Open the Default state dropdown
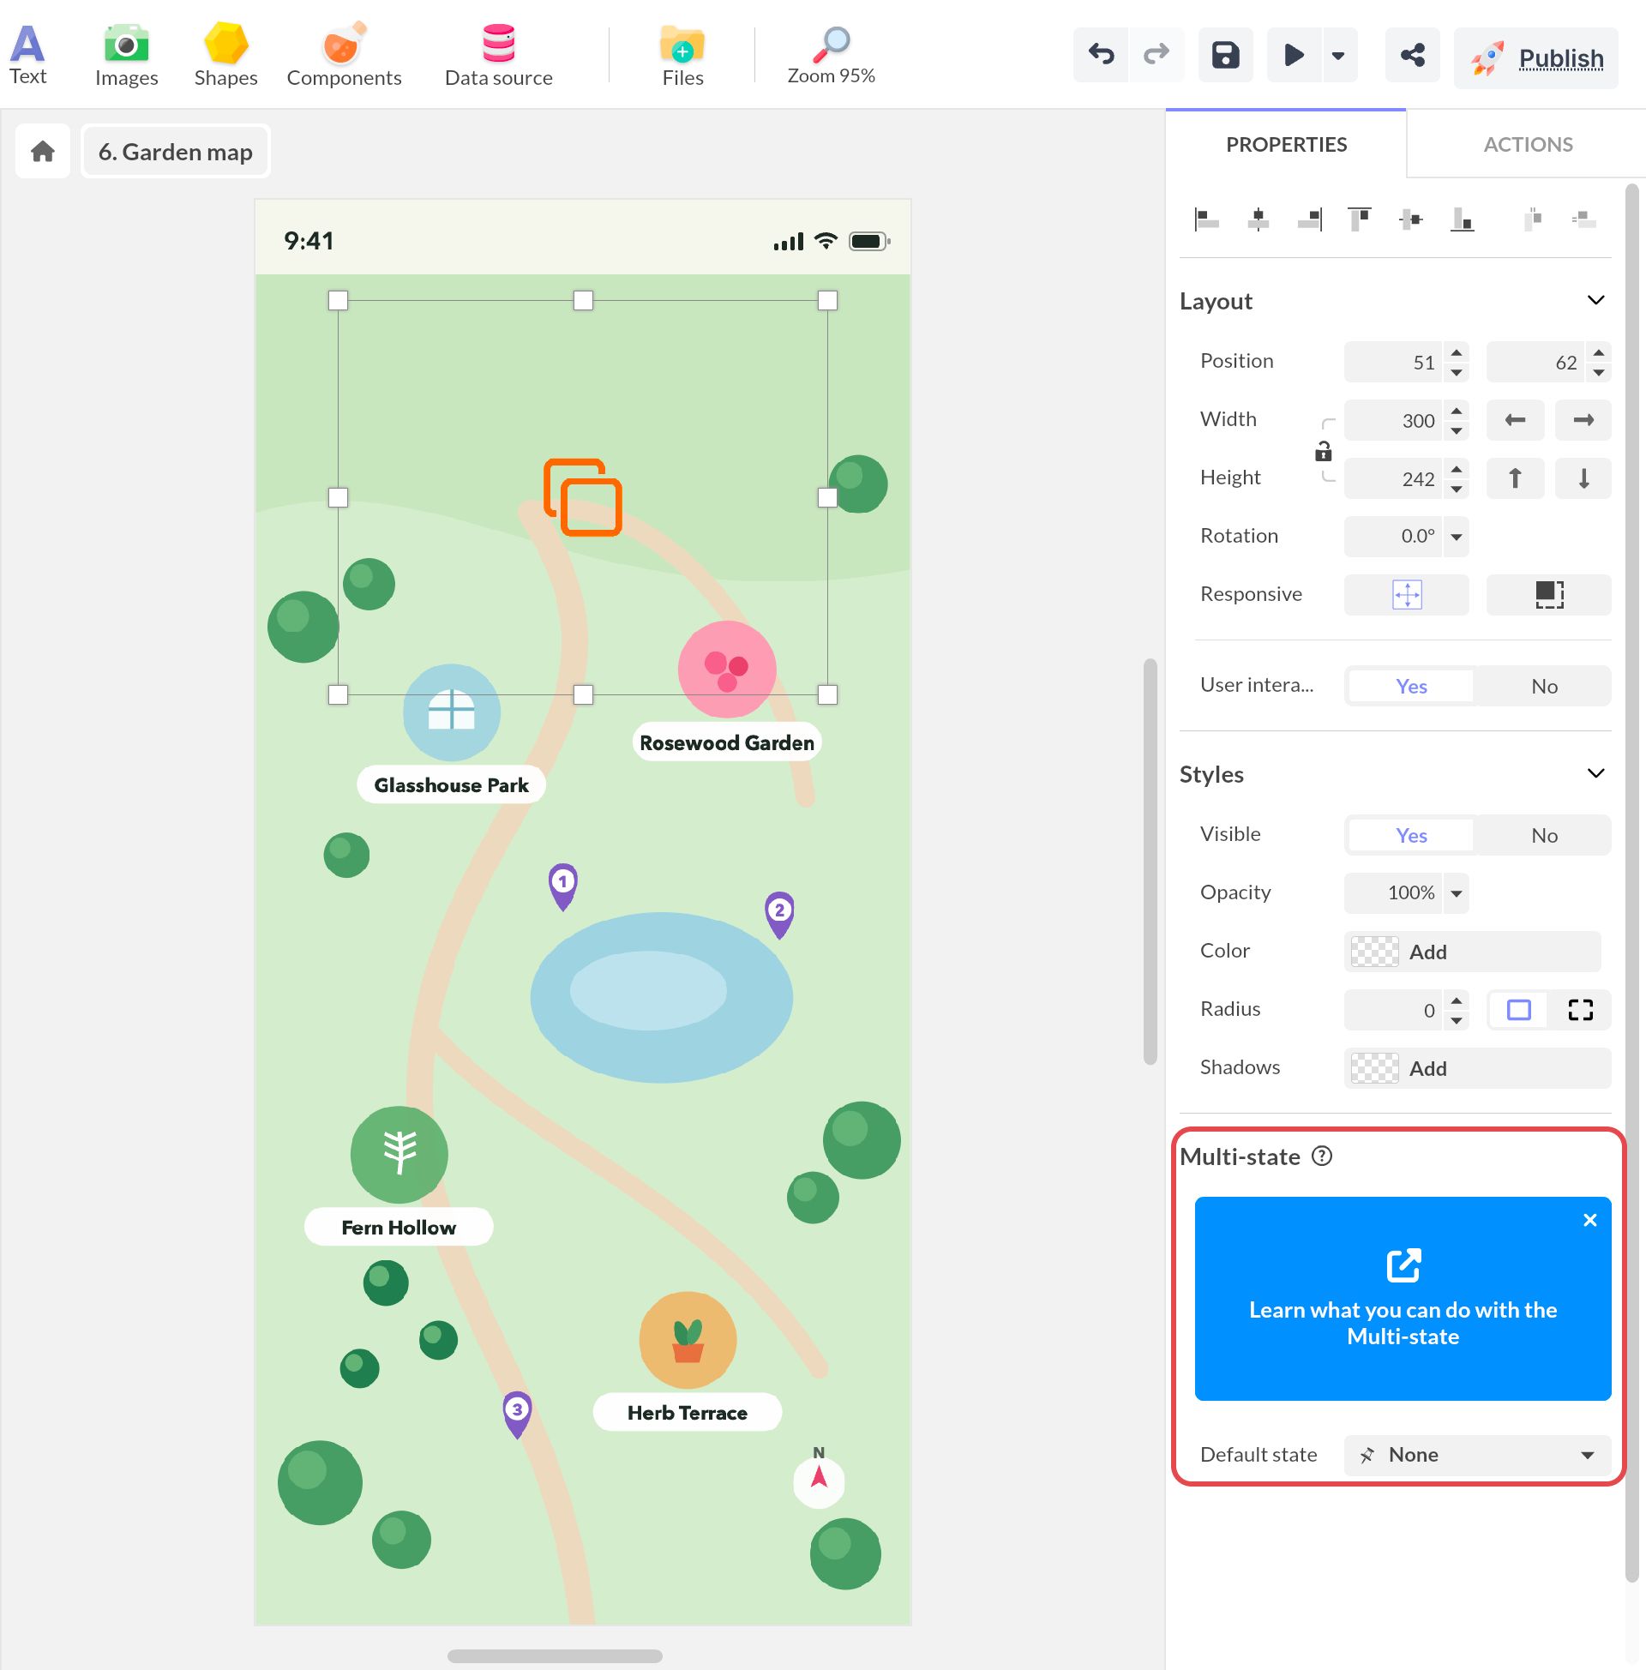 pyautogui.click(x=1476, y=1455)
